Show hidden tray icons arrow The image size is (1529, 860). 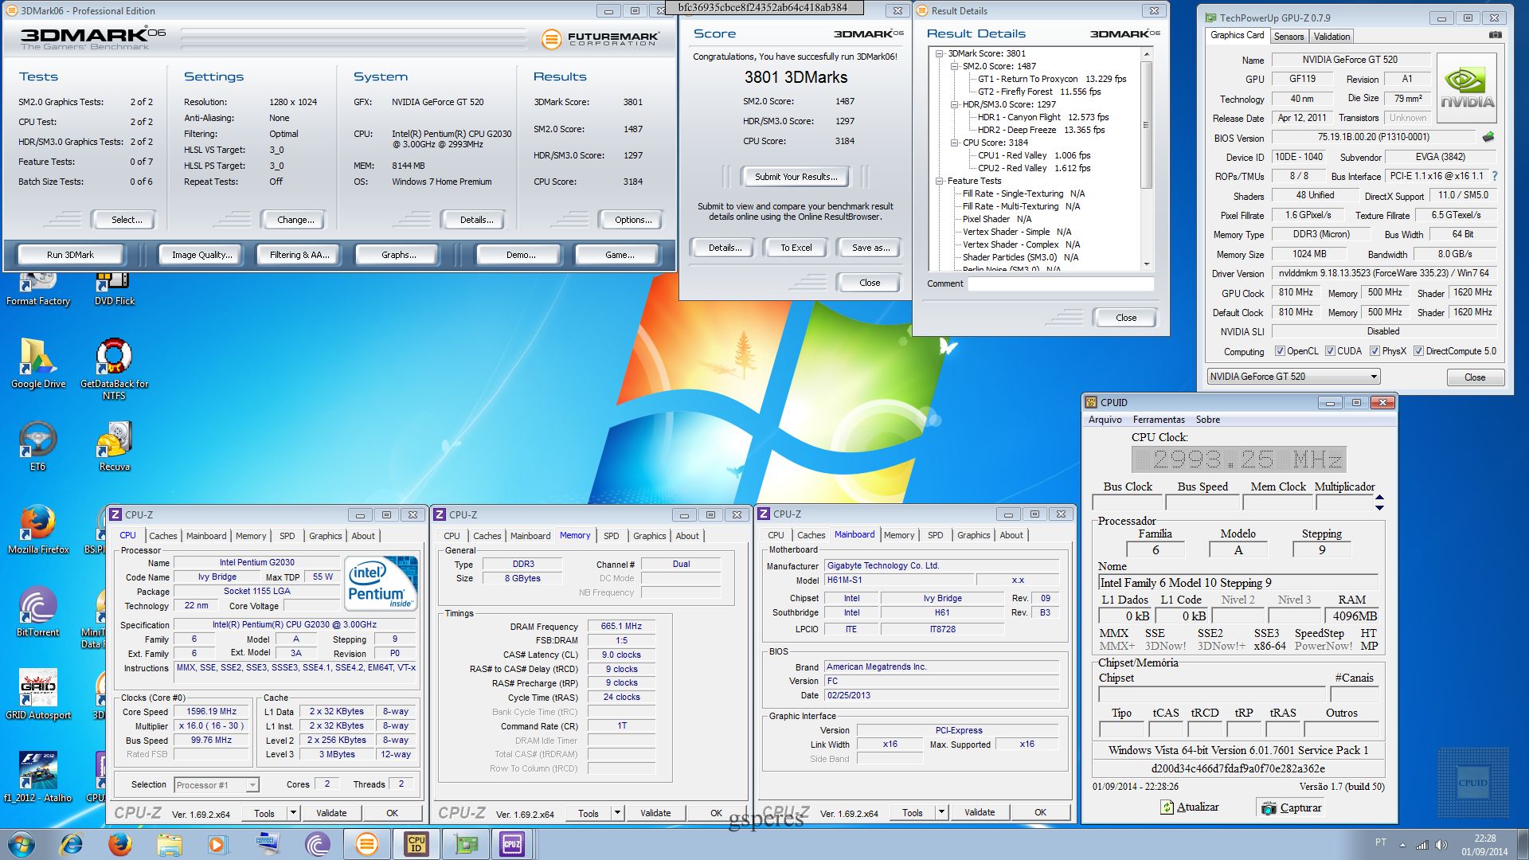tap(1402, 844)
